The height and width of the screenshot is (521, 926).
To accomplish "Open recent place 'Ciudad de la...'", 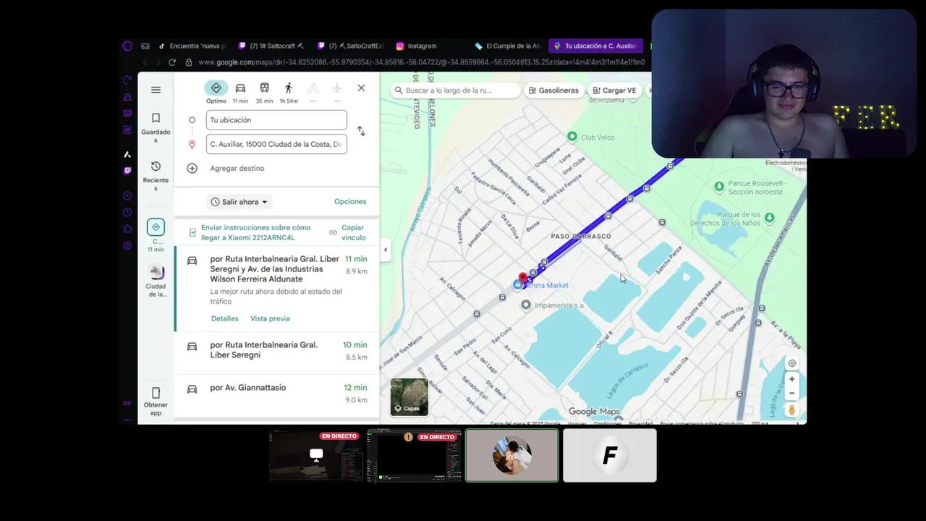I will coord(156,281).
